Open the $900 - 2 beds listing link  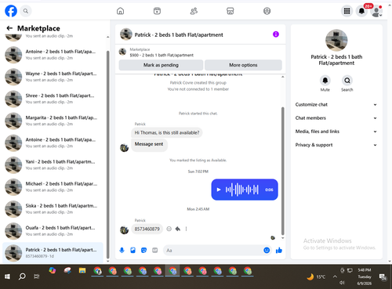(x=162, y=55)
